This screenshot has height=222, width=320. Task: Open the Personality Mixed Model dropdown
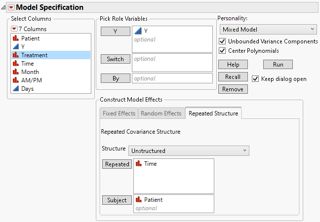click(x=267, y=30)
